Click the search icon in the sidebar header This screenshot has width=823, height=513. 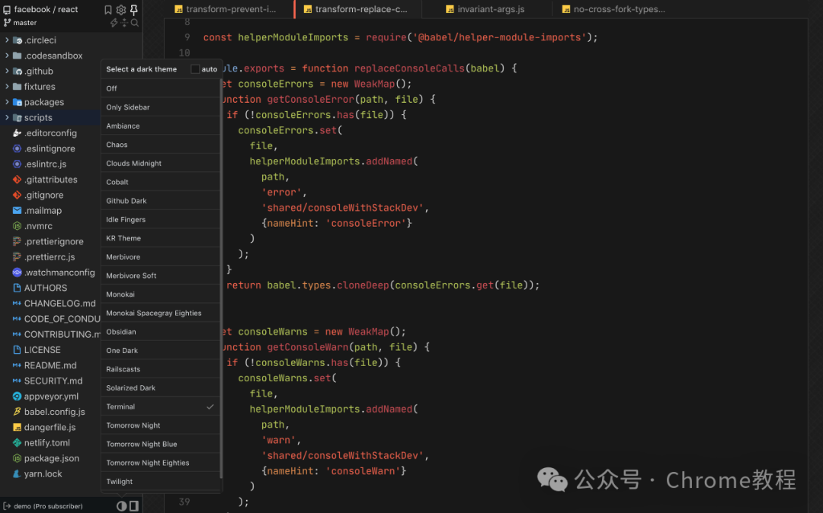click(x=135, y=23)
